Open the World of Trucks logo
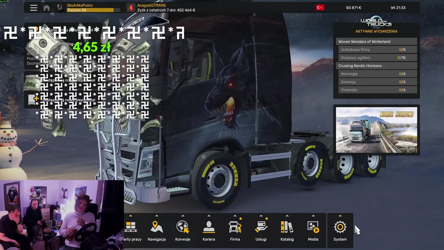Image resolution: width=444 pixels, height=250 pixels. 376,22
